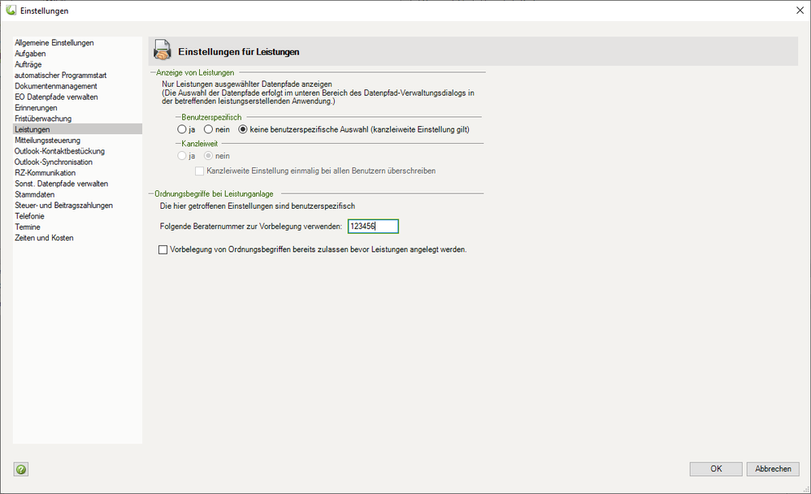Select Dokumentenmanagement in the settings list
The width and height of the screenshot is (811, 494).
pyautogui.click(x=56, y=86)
